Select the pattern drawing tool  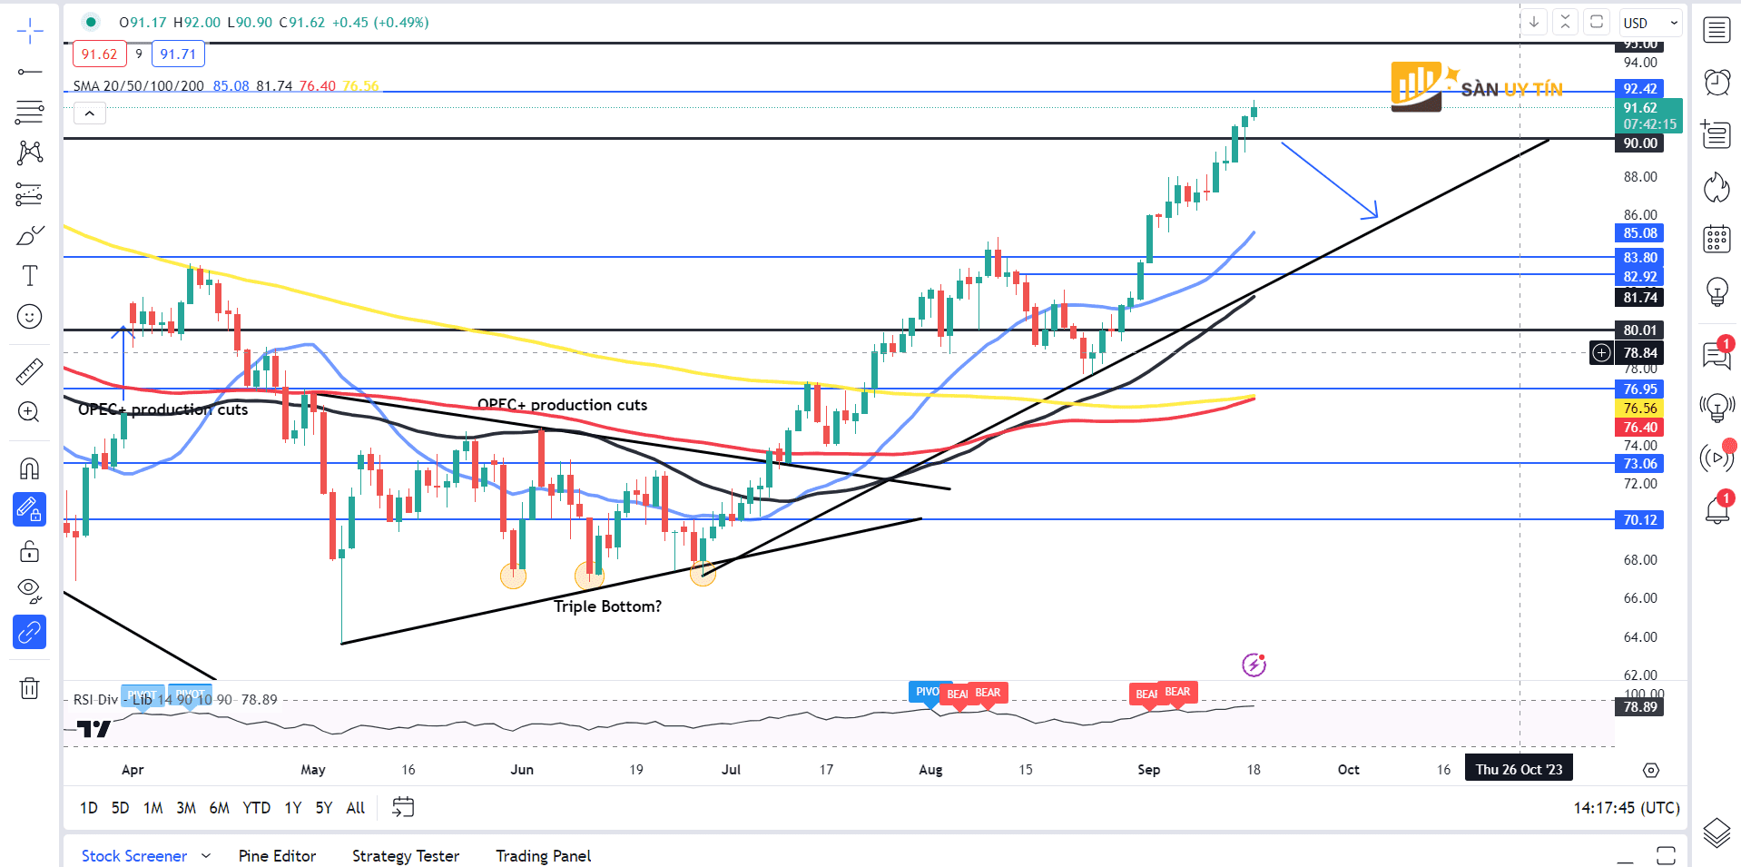30,153
